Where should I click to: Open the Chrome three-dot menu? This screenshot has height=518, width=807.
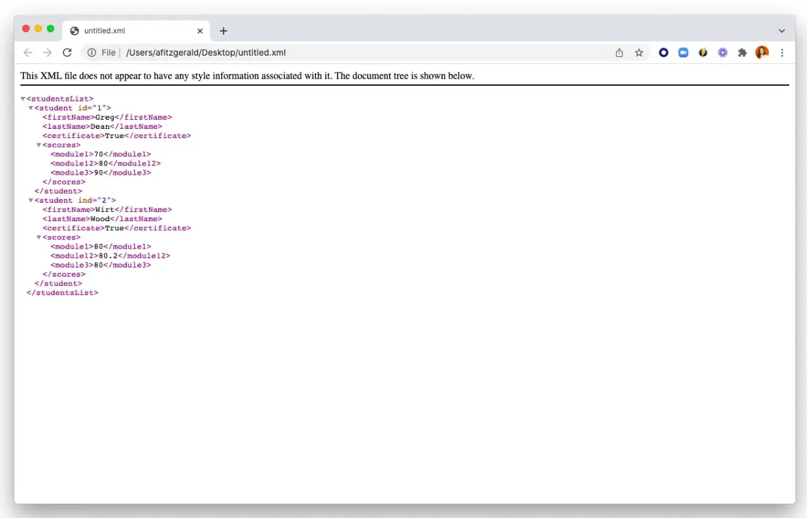pyautogui.click(x=782, y=53)
